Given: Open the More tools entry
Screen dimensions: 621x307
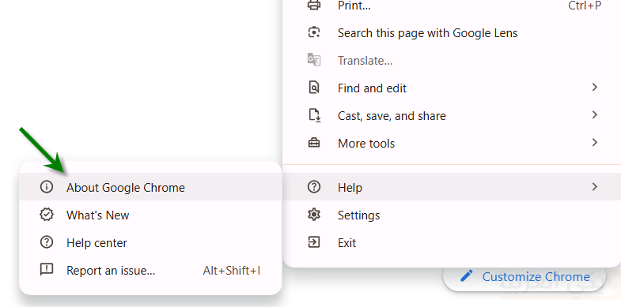Looking at the screenshot, I should (452, 143).
